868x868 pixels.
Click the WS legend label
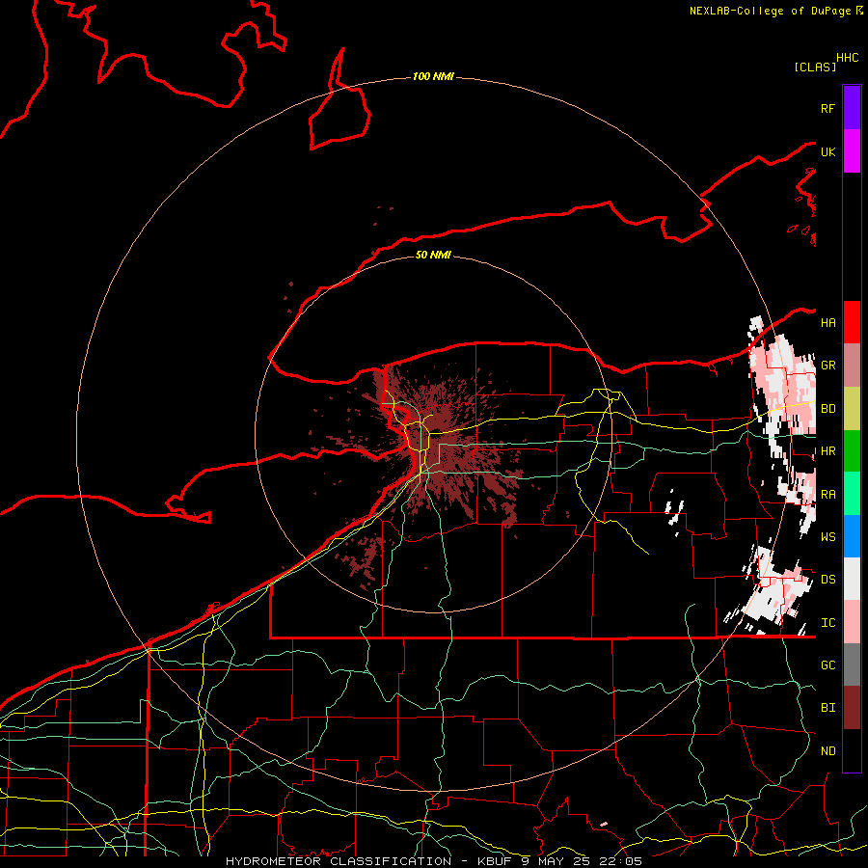tap(827, 536)
